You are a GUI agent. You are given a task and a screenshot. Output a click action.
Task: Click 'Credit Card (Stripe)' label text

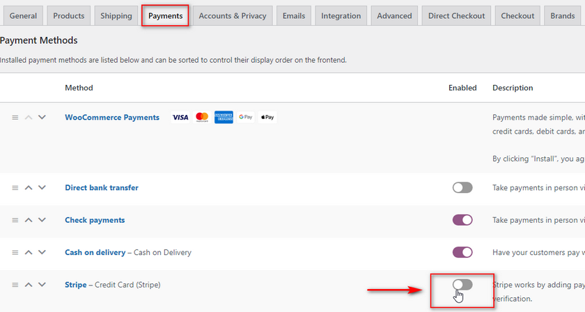[x=127, y=284]
